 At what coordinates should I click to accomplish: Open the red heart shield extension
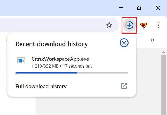143,26
